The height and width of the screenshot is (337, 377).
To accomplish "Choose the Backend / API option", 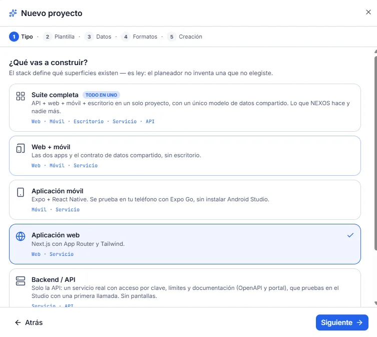I will (185, 288).
